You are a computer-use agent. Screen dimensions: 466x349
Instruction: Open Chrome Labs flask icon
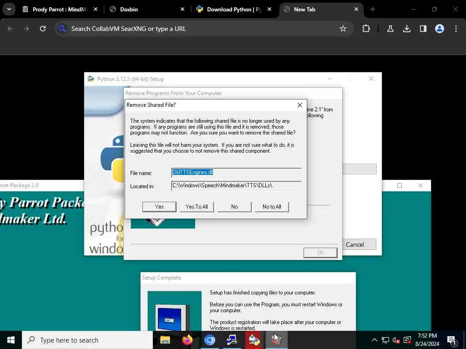(390, 29)
